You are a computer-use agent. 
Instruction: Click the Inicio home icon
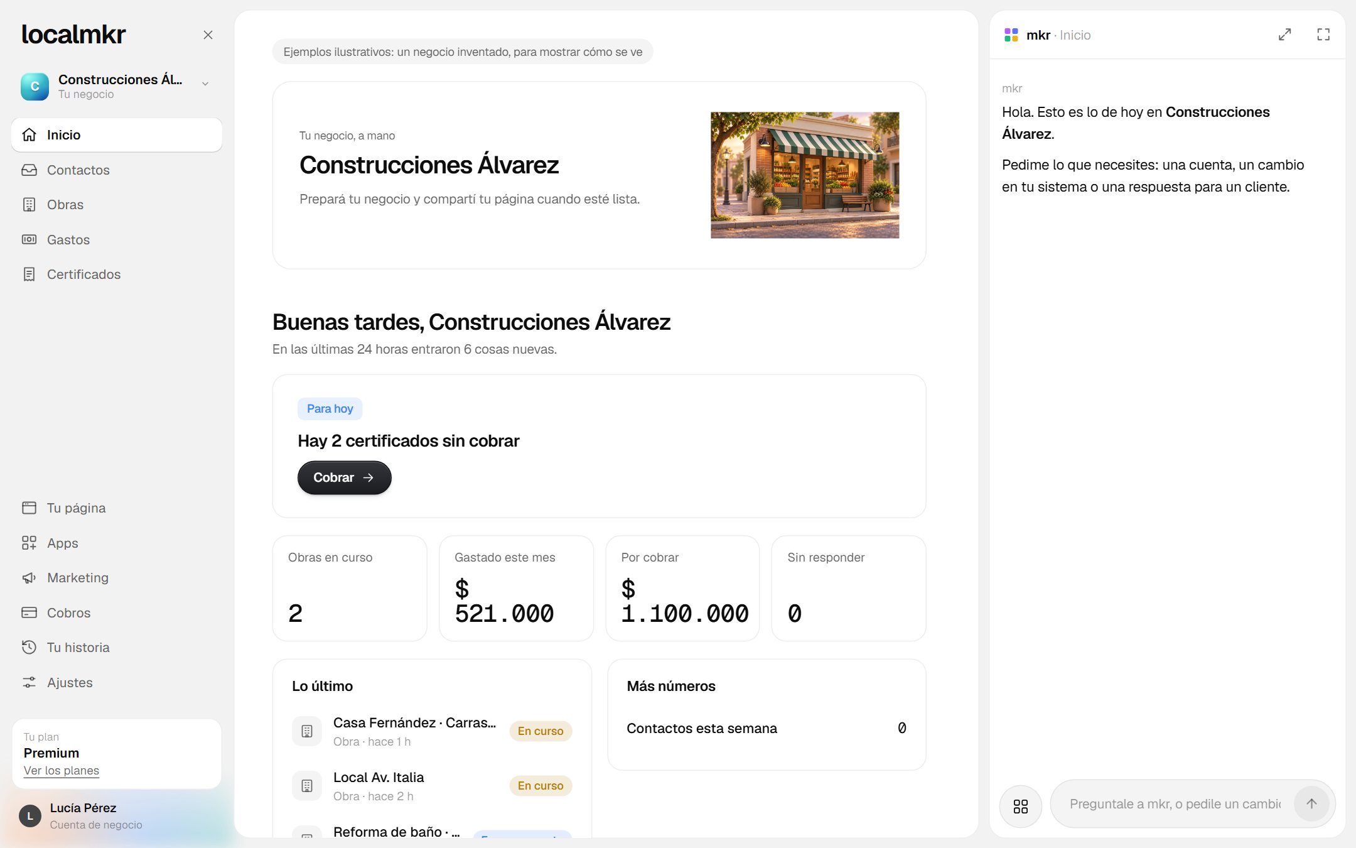click(29, 135)
